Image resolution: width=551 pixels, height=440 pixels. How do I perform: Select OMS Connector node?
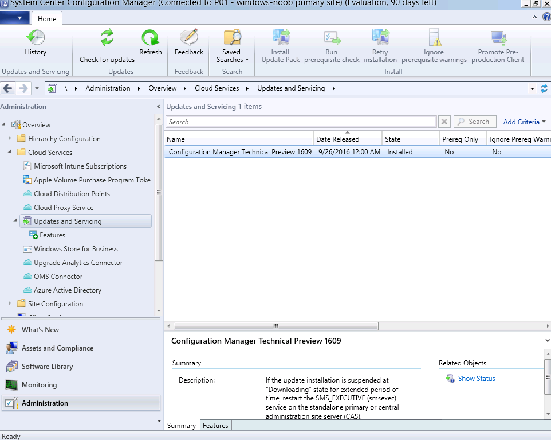click(53, 277)
